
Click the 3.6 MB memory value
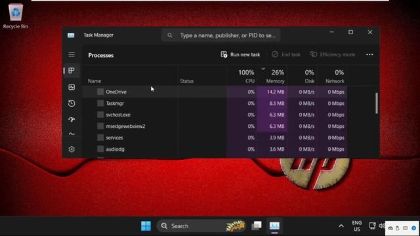277,149
